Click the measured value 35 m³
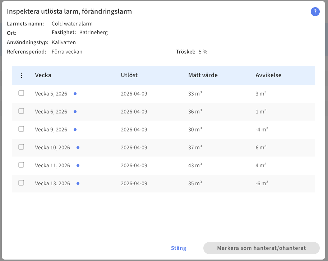Image resolution: width=328 pixels, height=261 pixels. [195, 183]
